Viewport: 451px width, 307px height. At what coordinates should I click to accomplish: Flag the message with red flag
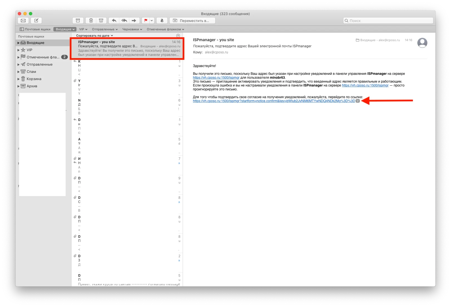(x=146, y=21)
